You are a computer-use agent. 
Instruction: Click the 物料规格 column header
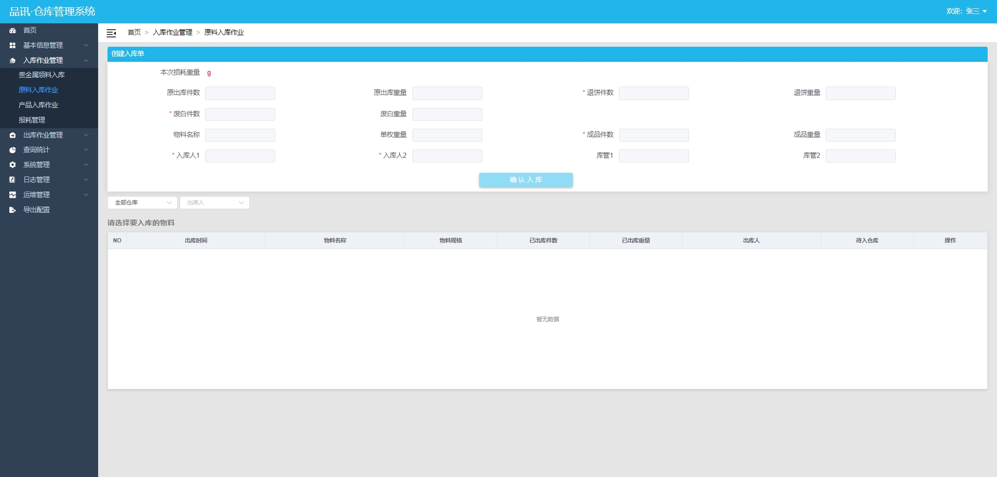pos(451,241)
